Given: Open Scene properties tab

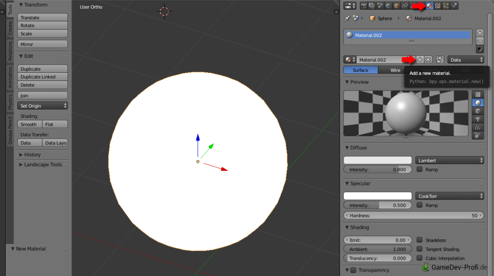Looking at the screenshot, I should point(380,6).
